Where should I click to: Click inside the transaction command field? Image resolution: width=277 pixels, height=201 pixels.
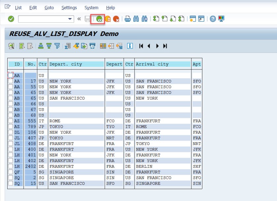[x=42, y=19]
